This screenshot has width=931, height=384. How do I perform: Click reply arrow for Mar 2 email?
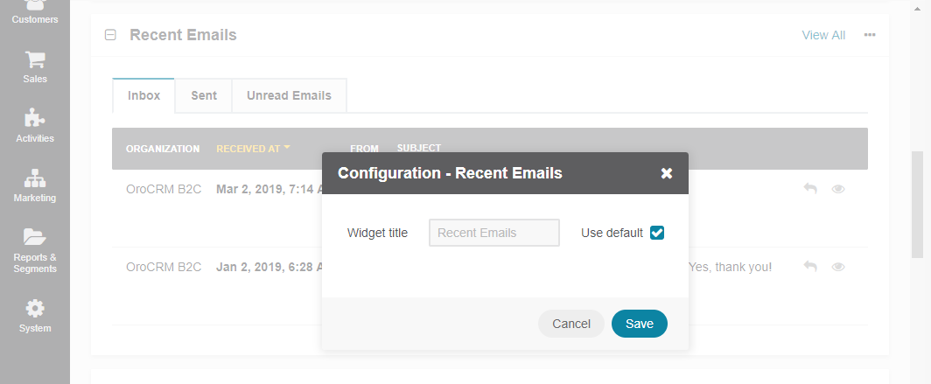(810, 189)
